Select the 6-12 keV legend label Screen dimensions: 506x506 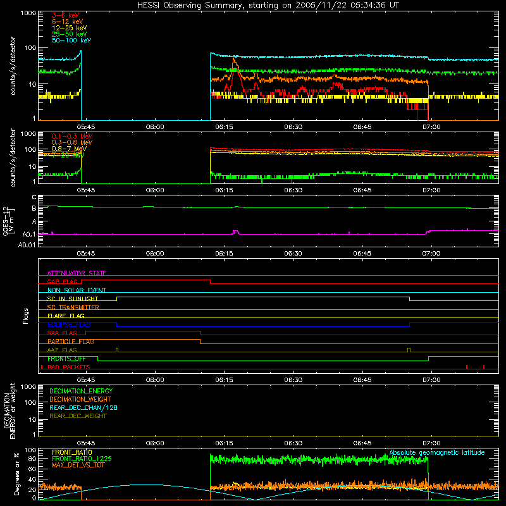(x=68, y=22)
